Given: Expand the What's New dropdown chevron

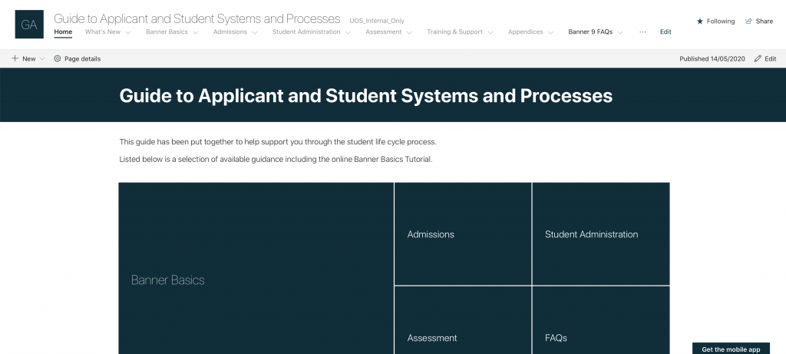Looking at the screenshot, I should click(x=127, y=32).
